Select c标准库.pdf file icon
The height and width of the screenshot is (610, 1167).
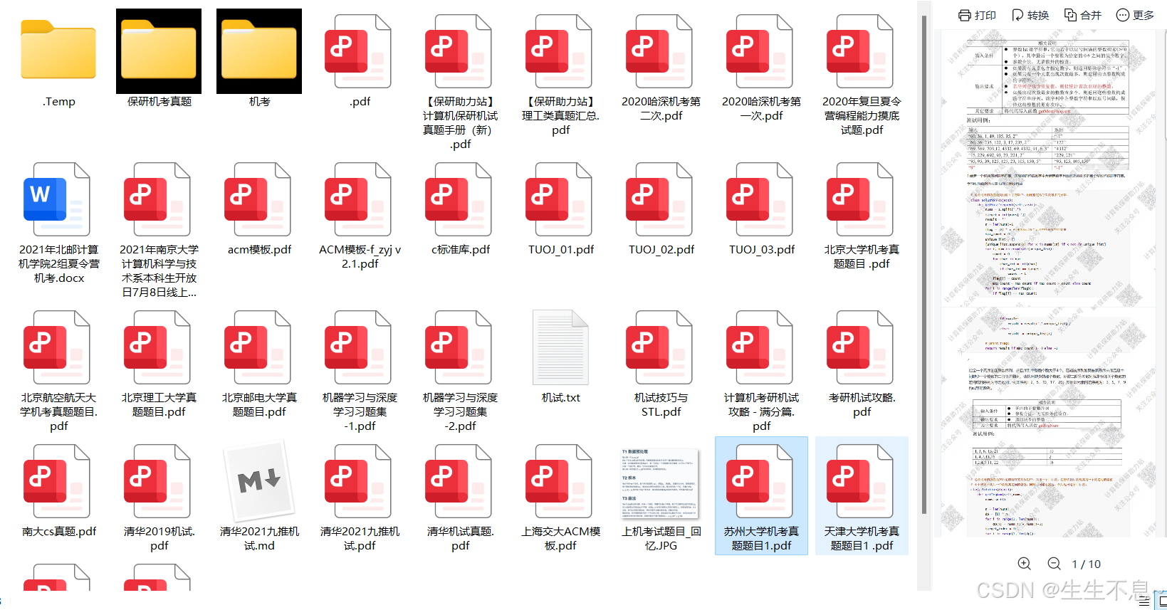tap(460, 199)
